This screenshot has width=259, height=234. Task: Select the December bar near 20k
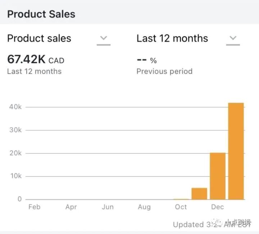tap(218, 176)
